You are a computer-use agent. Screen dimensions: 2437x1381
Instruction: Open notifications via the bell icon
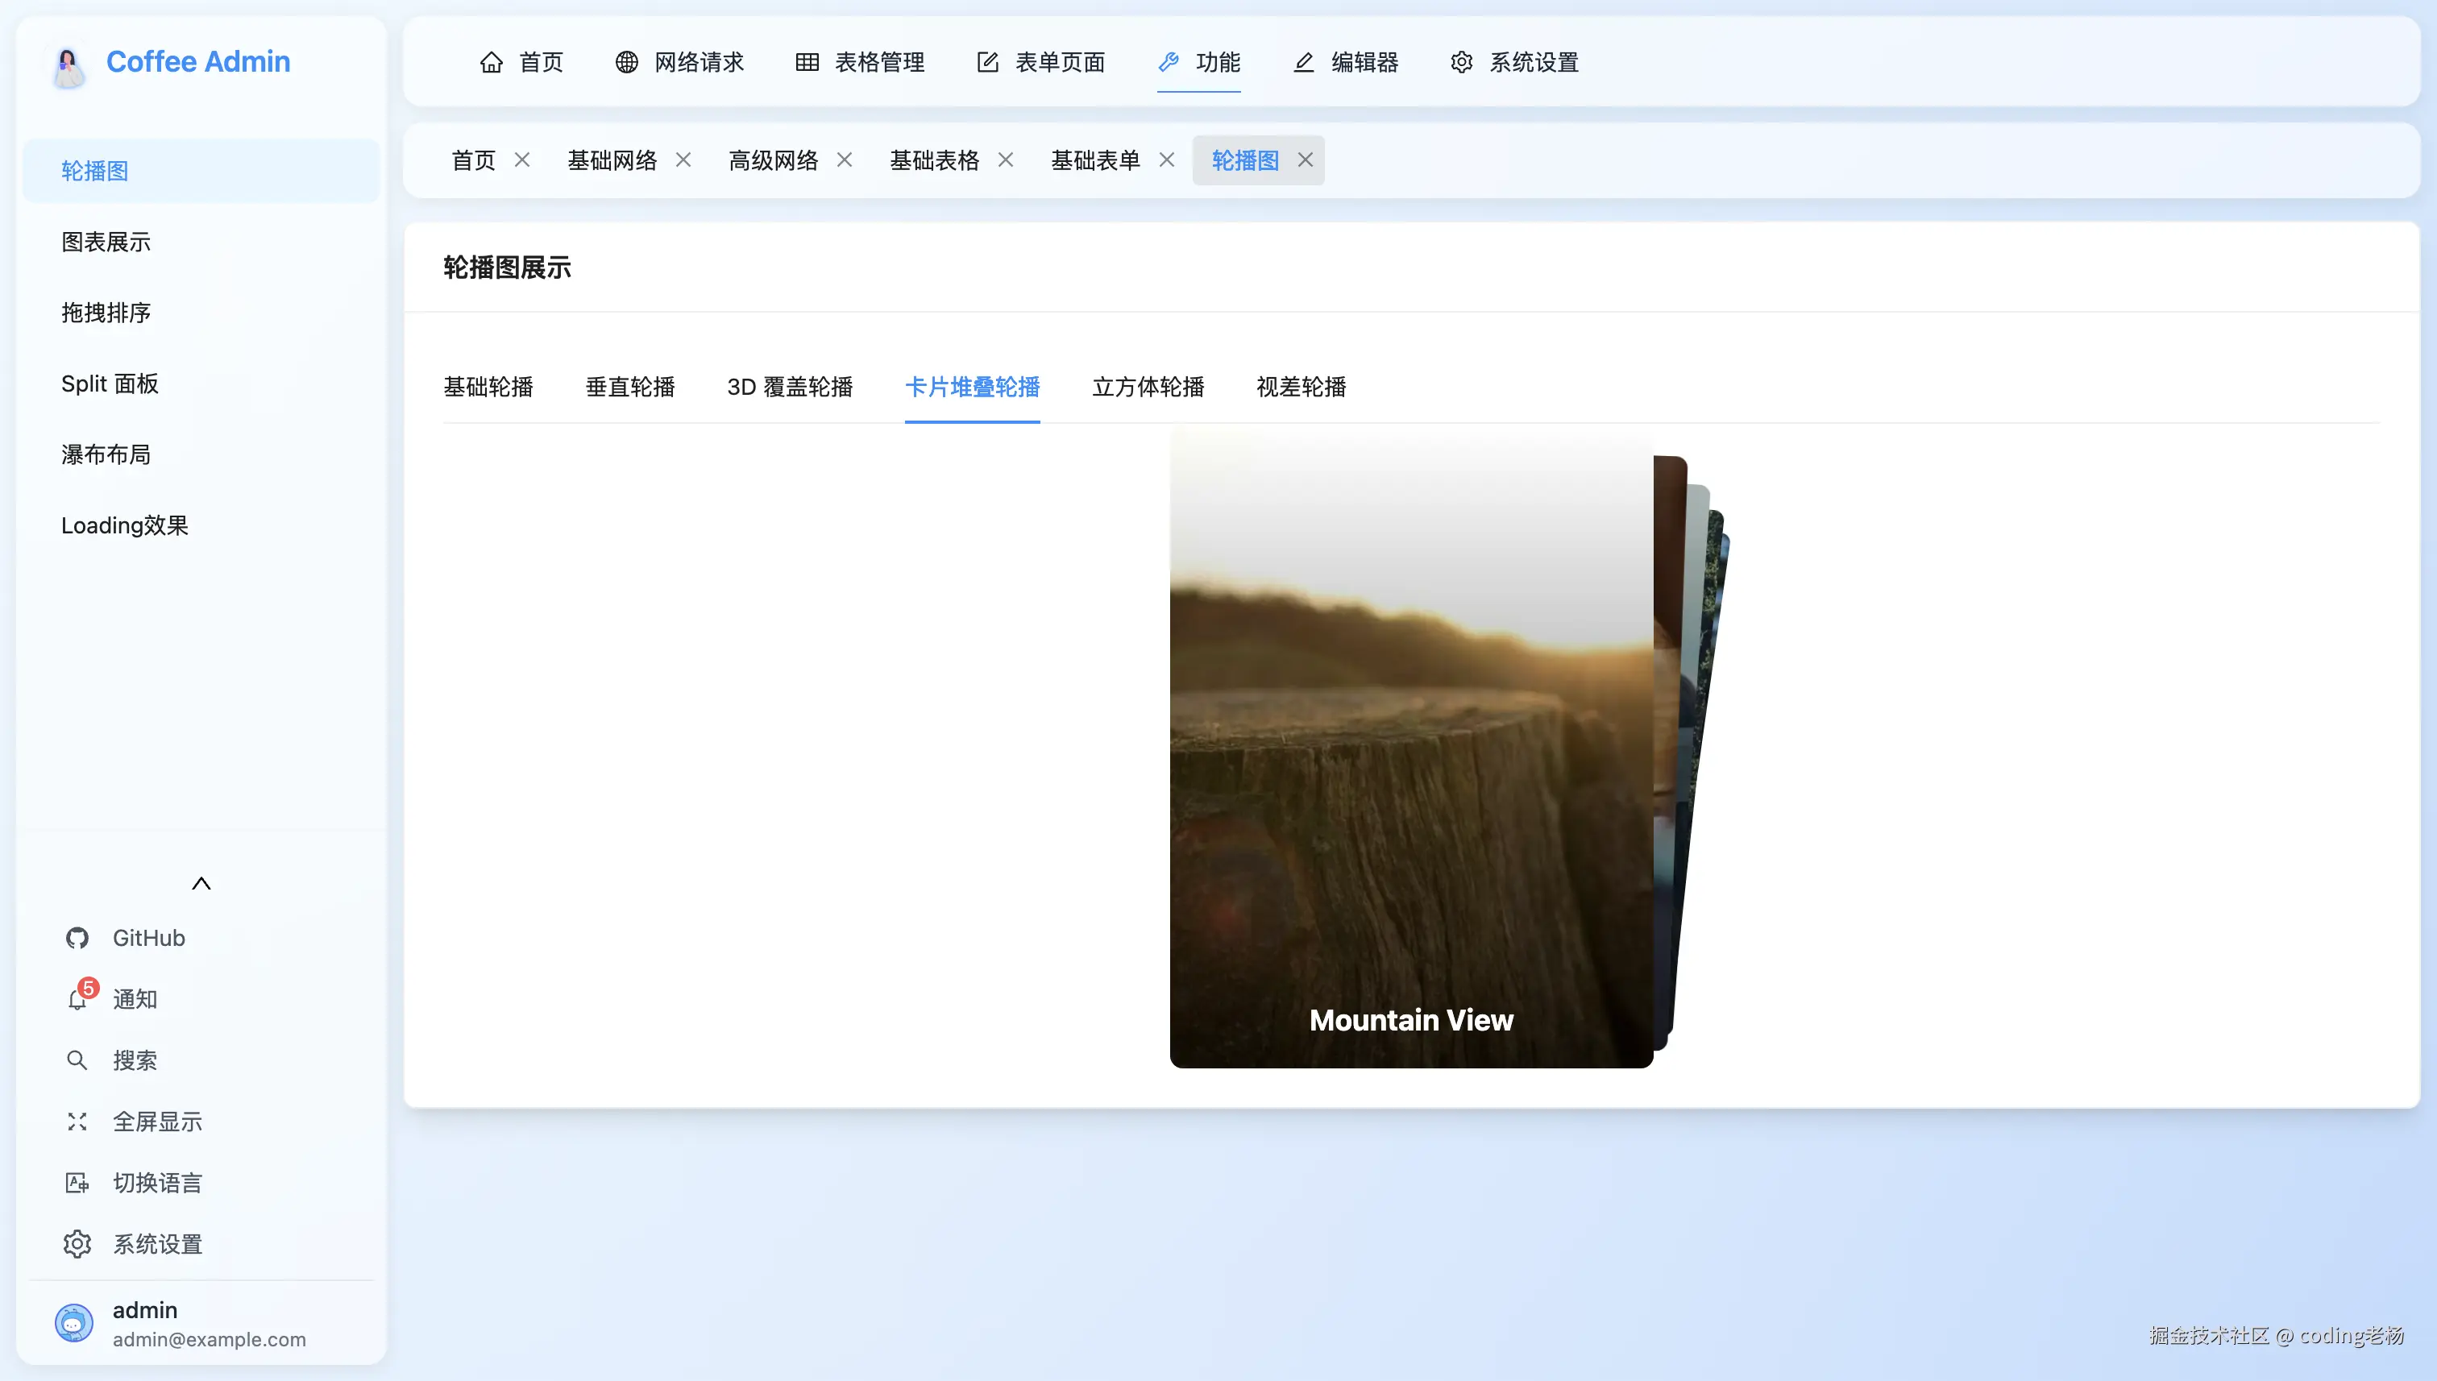click(77, 999)
